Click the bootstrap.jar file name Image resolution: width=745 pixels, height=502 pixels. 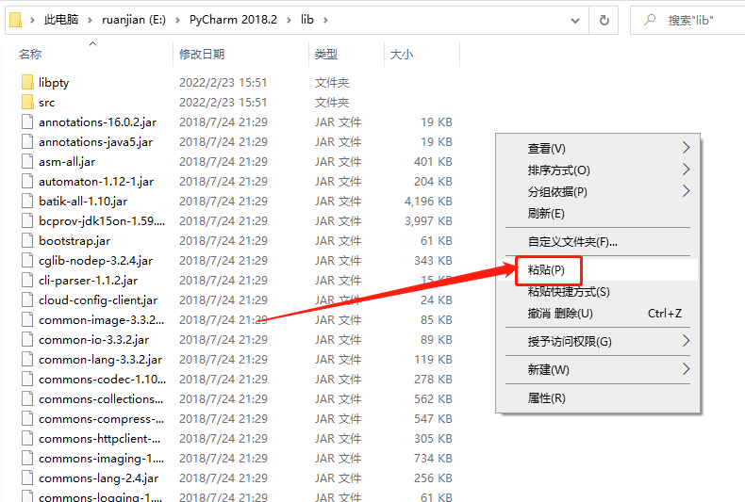coord(74,241)
